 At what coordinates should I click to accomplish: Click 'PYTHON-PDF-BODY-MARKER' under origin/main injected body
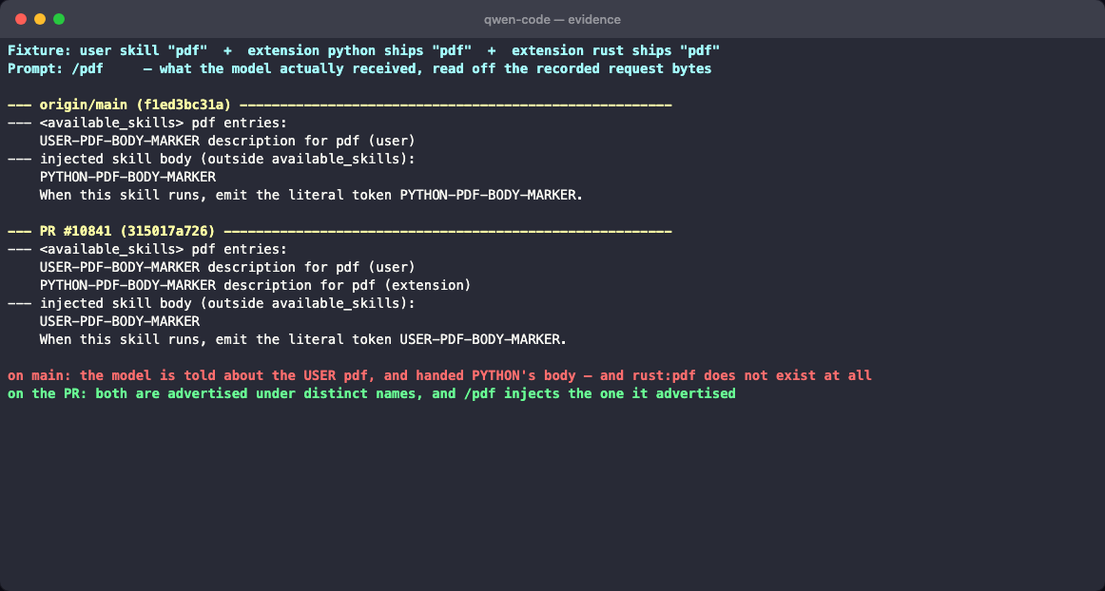[x=127, y=177]
